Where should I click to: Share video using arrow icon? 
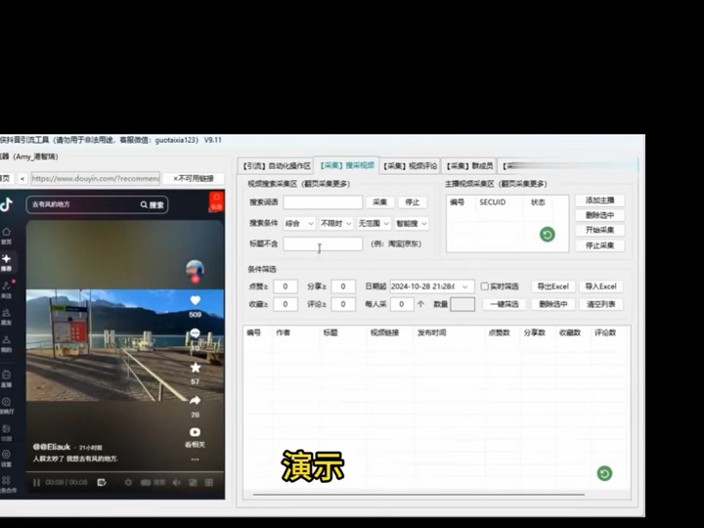pyautogui.click(x=195, y=400)
